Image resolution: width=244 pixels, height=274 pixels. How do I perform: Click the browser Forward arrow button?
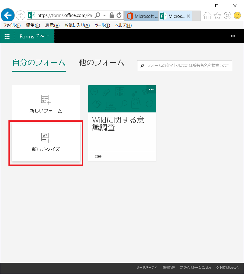21,15
